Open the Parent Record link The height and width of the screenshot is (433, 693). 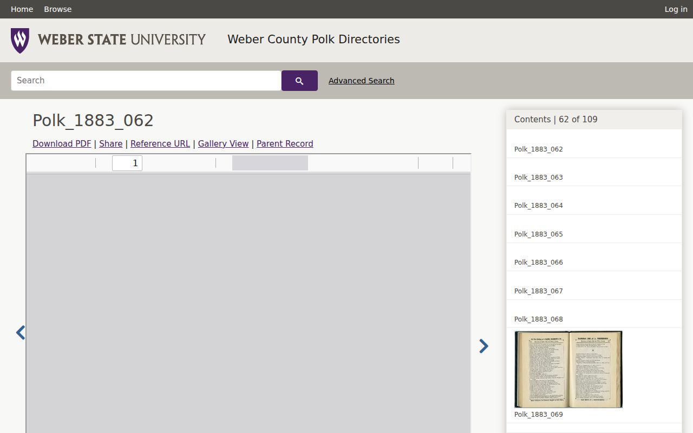[x=285, y=143]
